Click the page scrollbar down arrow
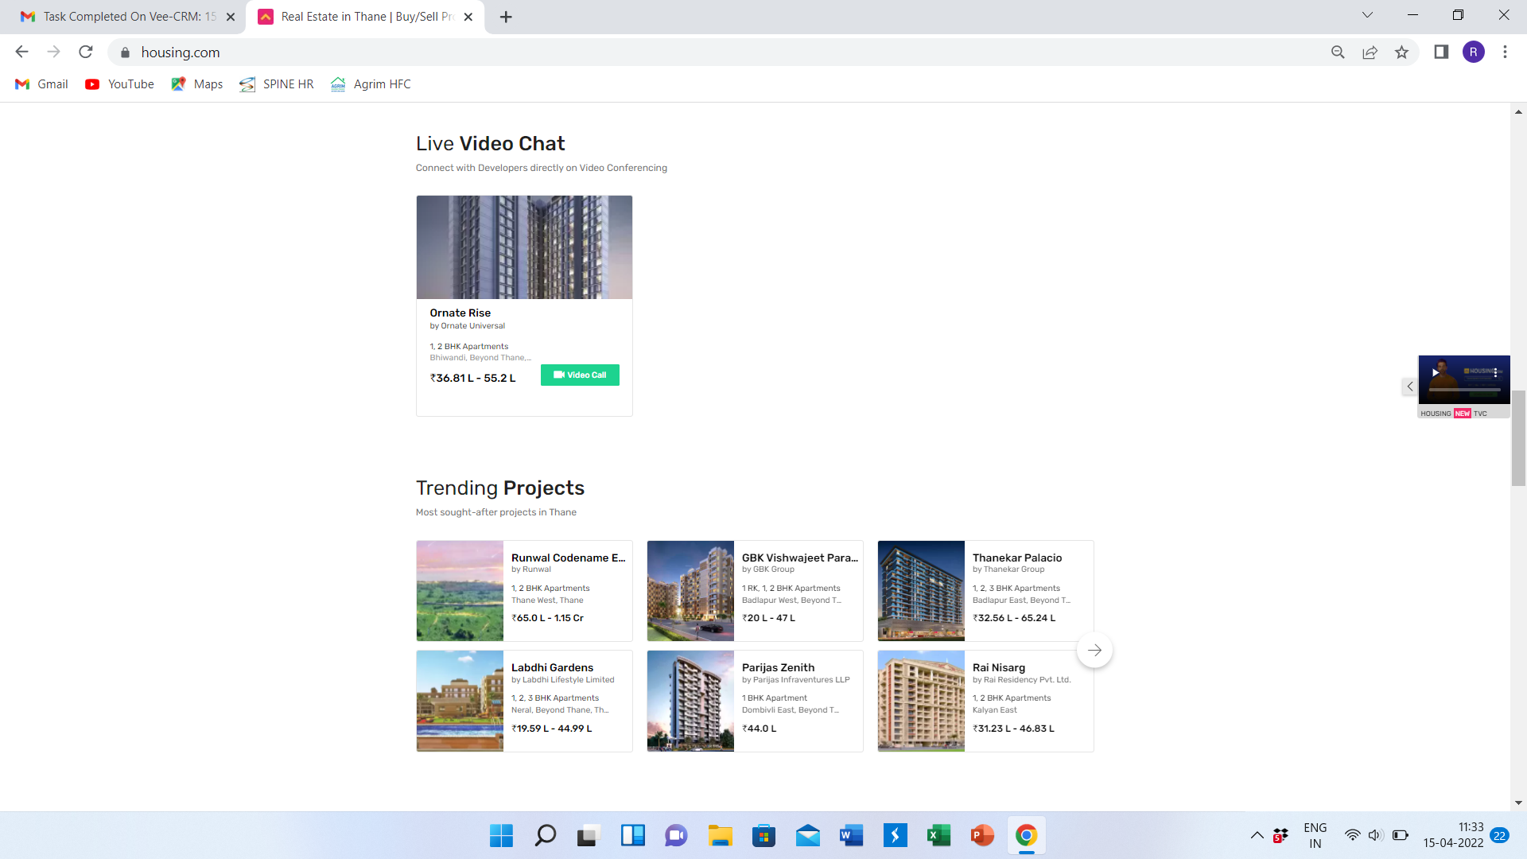 pos(1518,803)
